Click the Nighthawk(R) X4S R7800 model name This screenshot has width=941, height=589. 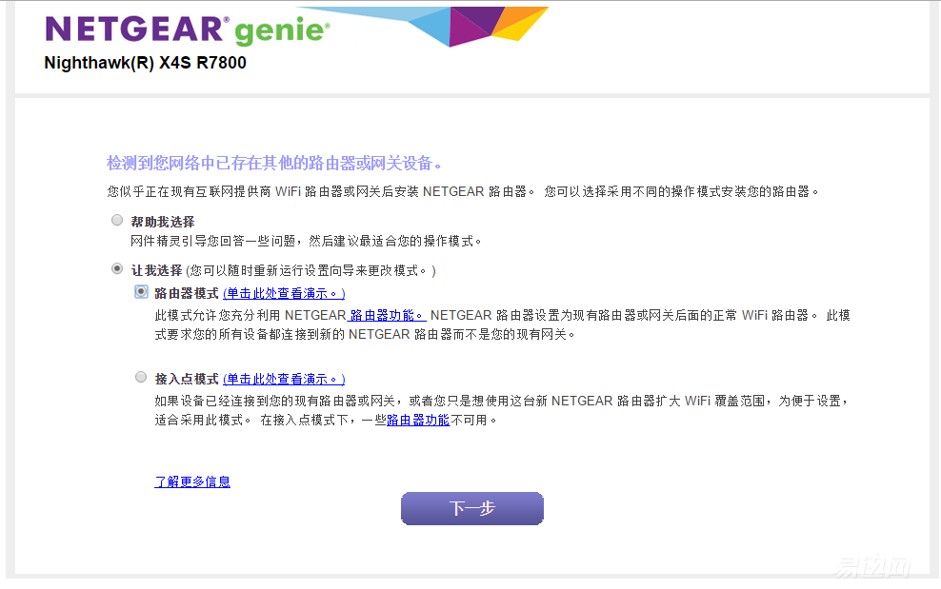point(145,63)
